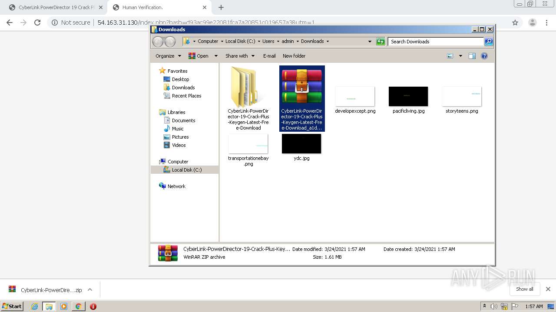Viewport: 556px width, 312px height.
Task: Click Chrome back navigation arrow
Action: coord(10,23)
